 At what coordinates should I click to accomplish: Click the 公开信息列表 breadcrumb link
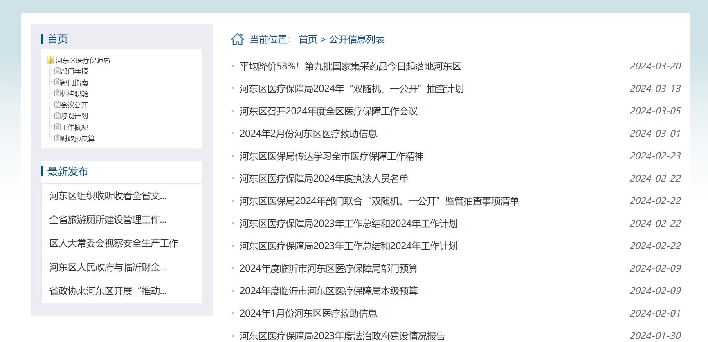pyautogui.click(x=357, y=39)
